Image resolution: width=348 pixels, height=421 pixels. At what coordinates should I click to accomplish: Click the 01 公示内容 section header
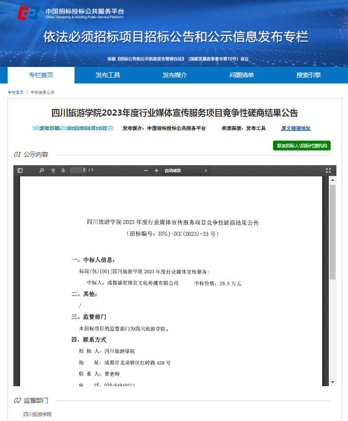coord(31,154)
